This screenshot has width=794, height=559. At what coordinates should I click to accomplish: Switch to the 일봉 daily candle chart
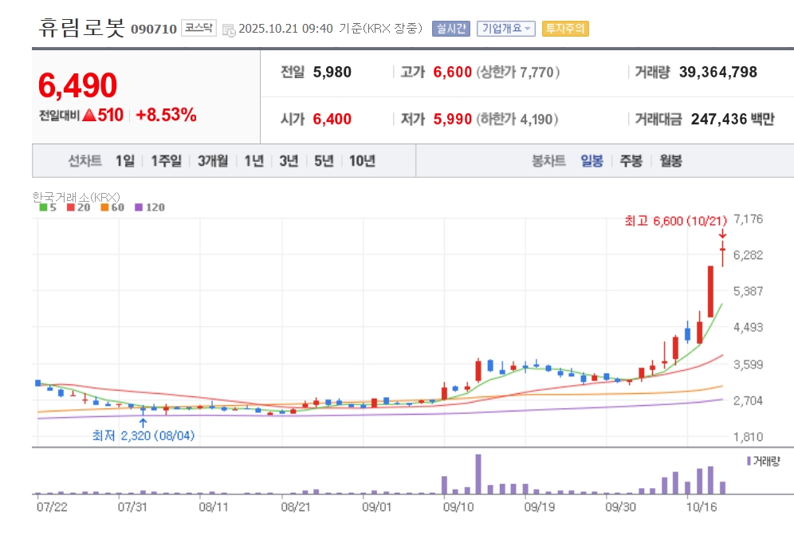592,161
